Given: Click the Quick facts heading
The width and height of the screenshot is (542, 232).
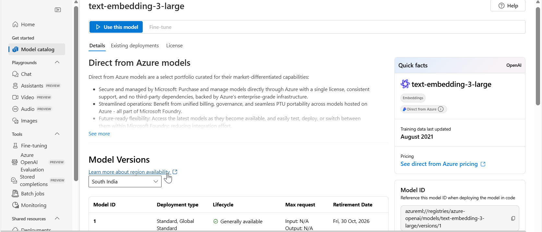Looking at the screenshot, I should [413, 65].
